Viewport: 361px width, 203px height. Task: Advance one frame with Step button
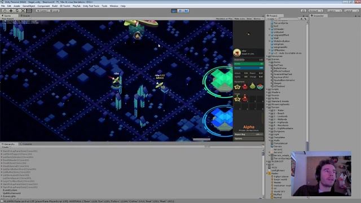187,11
